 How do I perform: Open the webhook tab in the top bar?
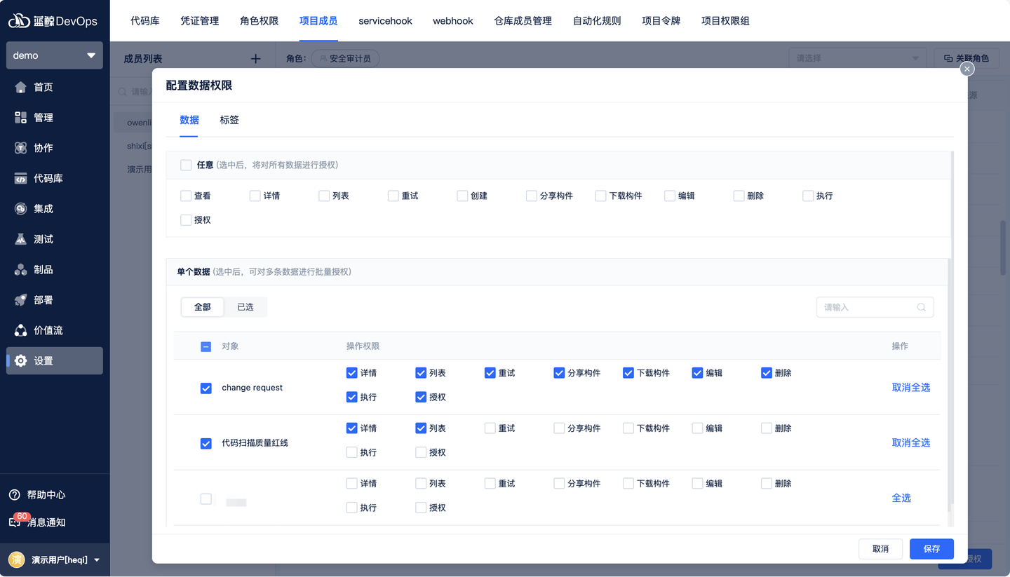[x=452, y=21]
